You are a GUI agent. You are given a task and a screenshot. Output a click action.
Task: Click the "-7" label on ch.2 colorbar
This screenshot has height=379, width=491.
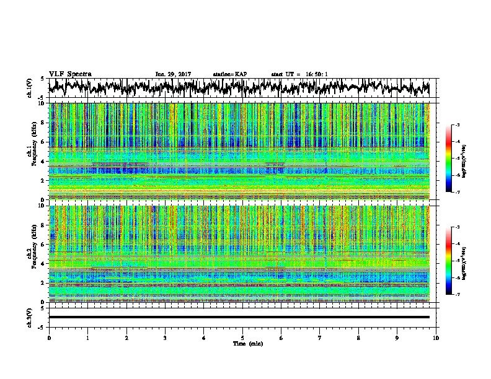458,294
